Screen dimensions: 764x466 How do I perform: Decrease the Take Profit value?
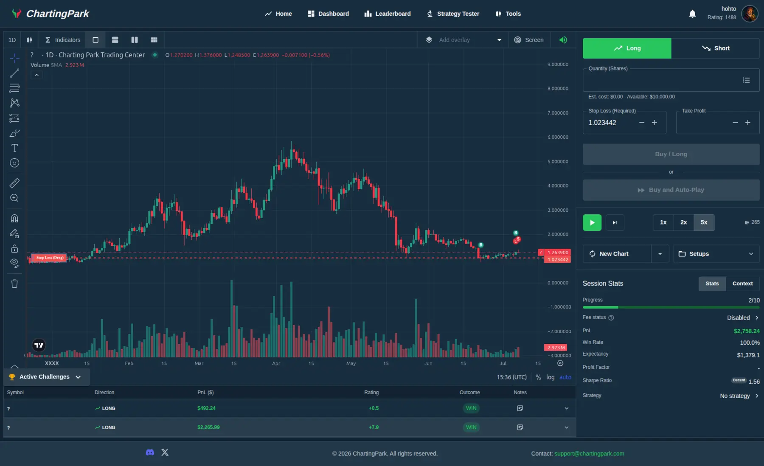pyautogui.click(x=735, y=123)
